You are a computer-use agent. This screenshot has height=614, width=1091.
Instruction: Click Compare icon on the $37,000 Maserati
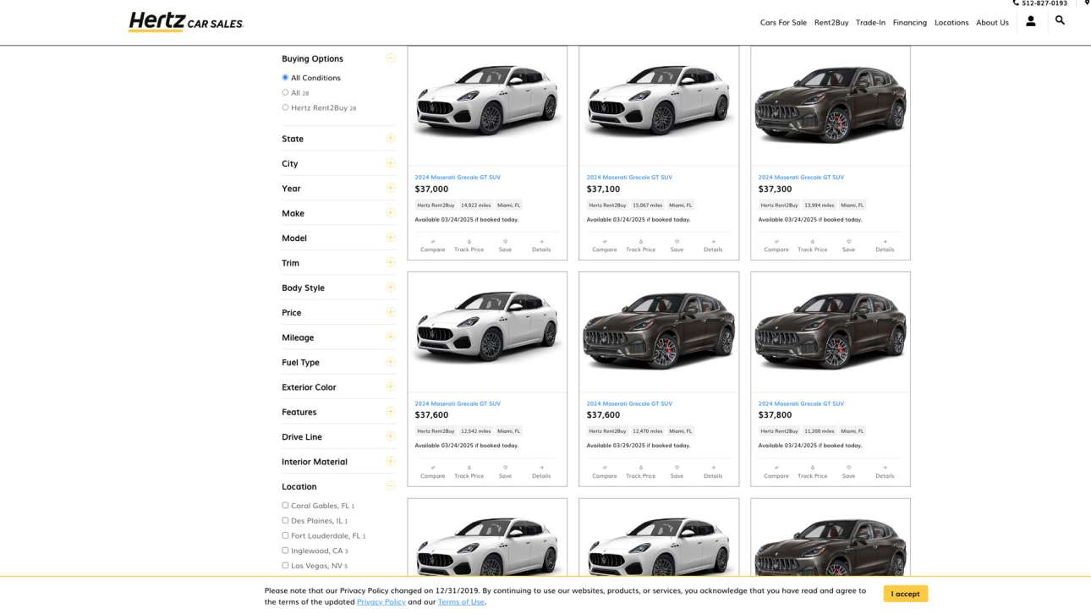pyautogui.click(x=432, y=245)
